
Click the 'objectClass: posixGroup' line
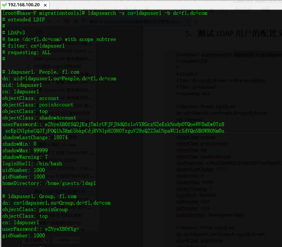[35, 210]
